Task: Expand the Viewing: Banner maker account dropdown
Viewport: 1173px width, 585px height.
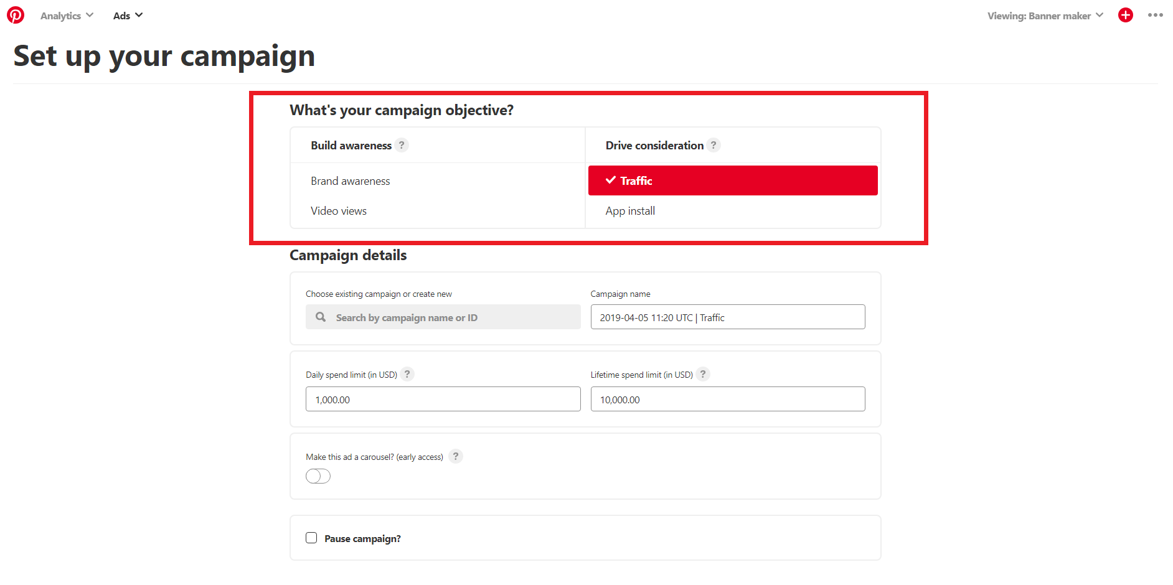Action: (x=1045, y=16)
